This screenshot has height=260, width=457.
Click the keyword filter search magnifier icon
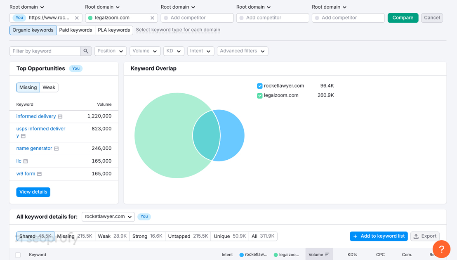point(86,51)
